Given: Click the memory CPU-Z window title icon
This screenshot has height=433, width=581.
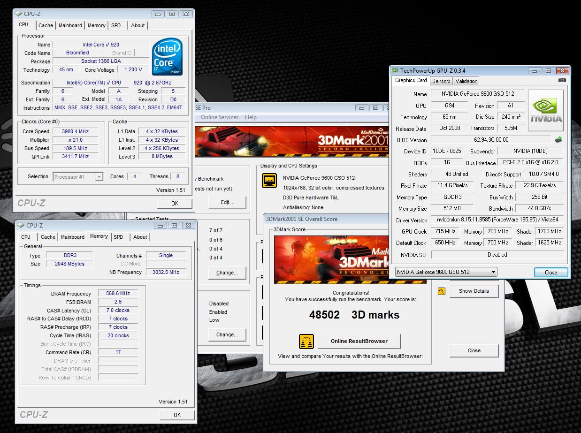Looking at the screenshot, I should 21,226.
